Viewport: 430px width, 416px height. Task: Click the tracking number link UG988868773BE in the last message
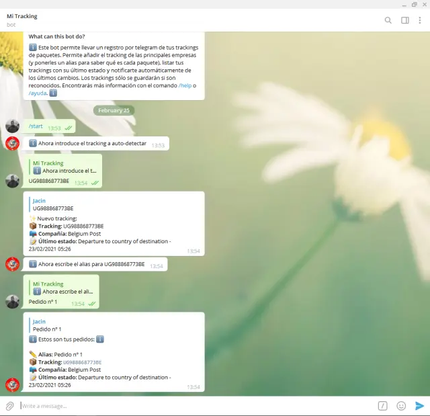coord(83,362)
